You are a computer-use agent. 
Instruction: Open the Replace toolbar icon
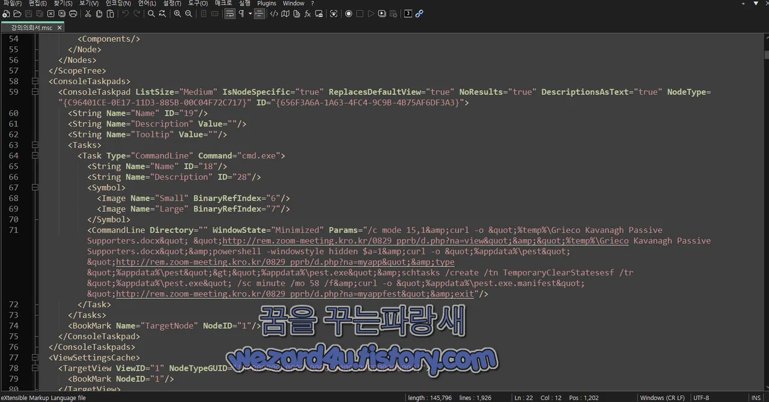(162, 13)
